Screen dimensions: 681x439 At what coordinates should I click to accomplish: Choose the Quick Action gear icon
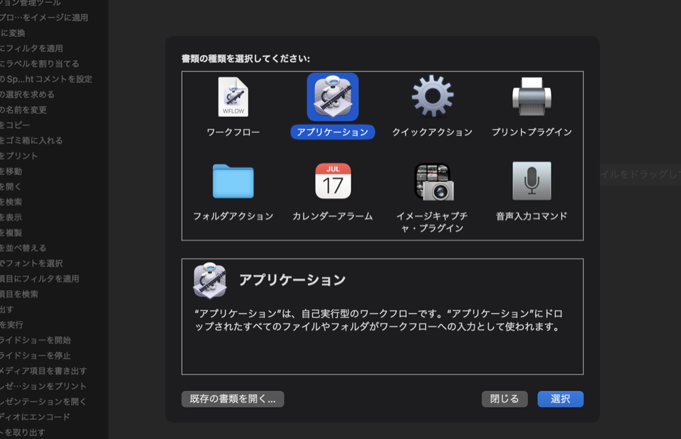pos(432,97)
